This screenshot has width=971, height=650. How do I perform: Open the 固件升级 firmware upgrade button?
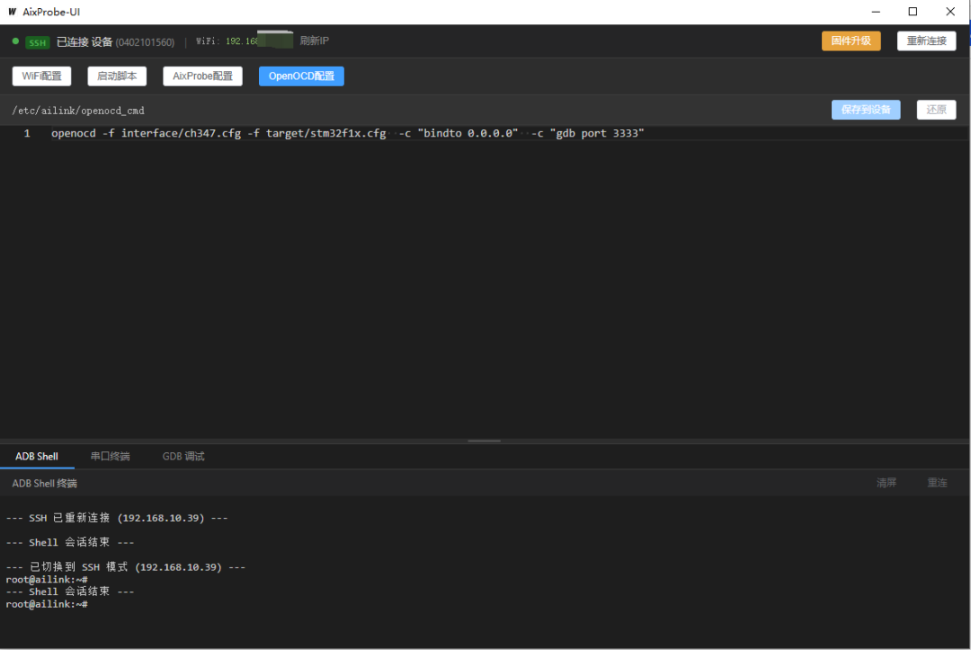click(x=851, y=40)
